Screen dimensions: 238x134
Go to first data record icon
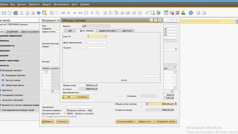(63, 13)
